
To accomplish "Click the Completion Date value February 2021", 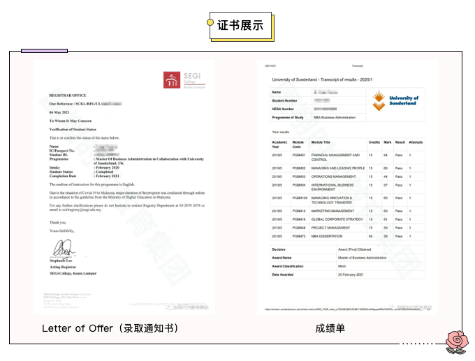I will [108, 176].
